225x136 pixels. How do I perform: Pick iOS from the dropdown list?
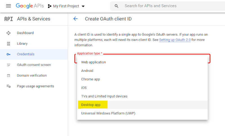click(x=84, y=88)
